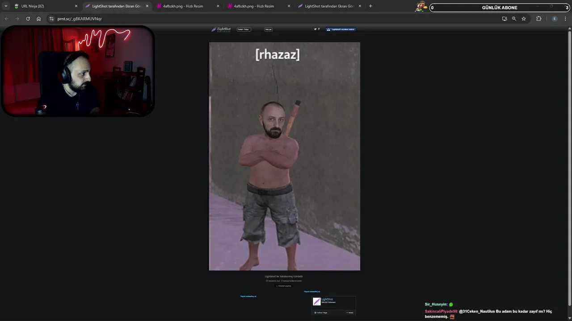Click the Sir_Huseyin chat username

tap(436, 304)
